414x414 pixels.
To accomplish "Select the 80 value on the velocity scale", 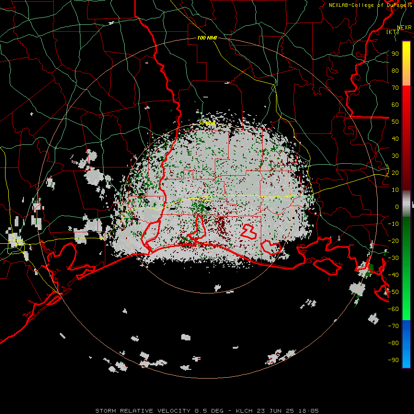I will (395, 71).
